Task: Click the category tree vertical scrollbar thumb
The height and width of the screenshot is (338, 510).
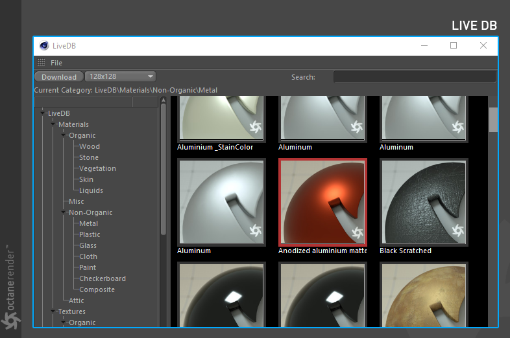Action: click(164, 169)
